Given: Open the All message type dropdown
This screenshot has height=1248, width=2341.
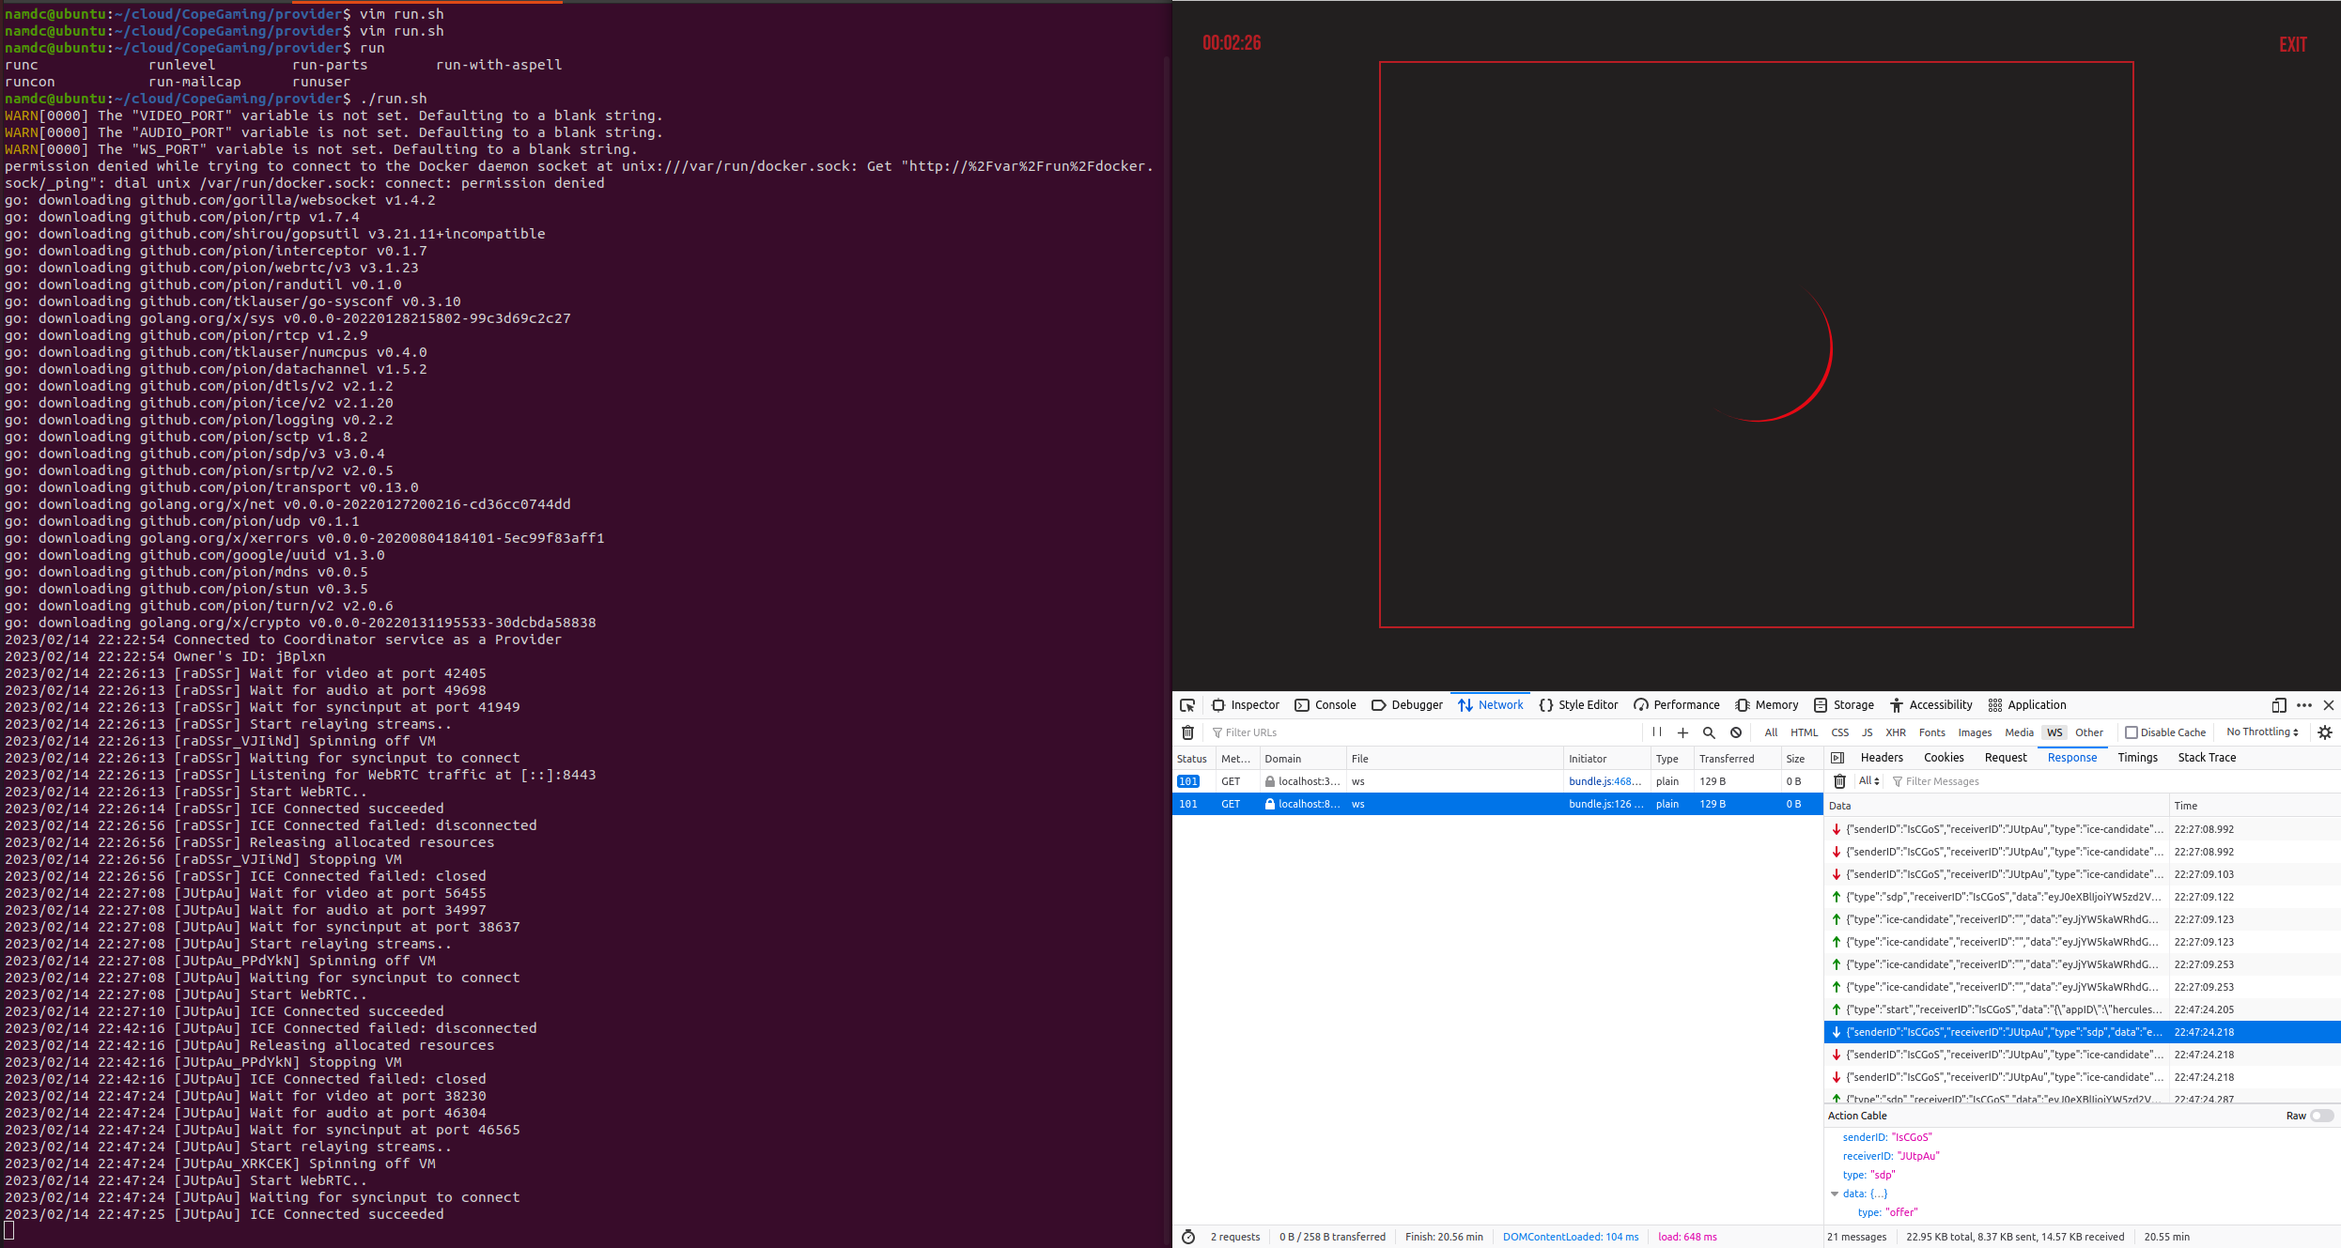Looking at the screenshot, I should [1868, 781].
